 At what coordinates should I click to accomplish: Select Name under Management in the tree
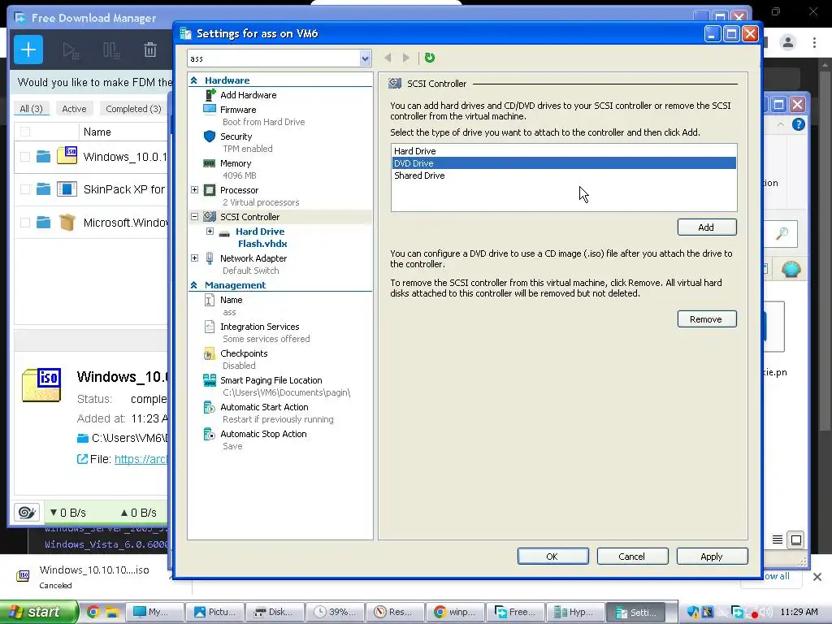232,300
